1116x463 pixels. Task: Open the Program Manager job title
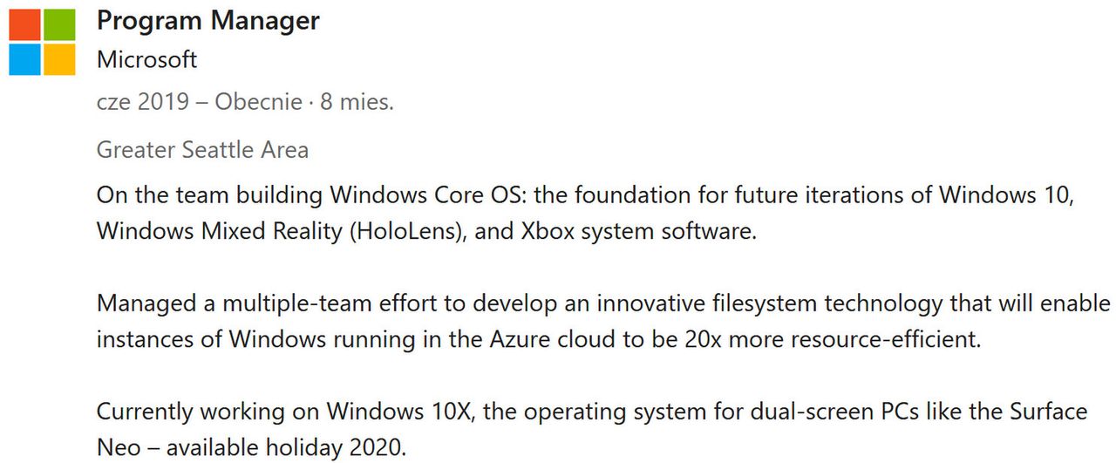pyautogui.click(x=208, y=21)
